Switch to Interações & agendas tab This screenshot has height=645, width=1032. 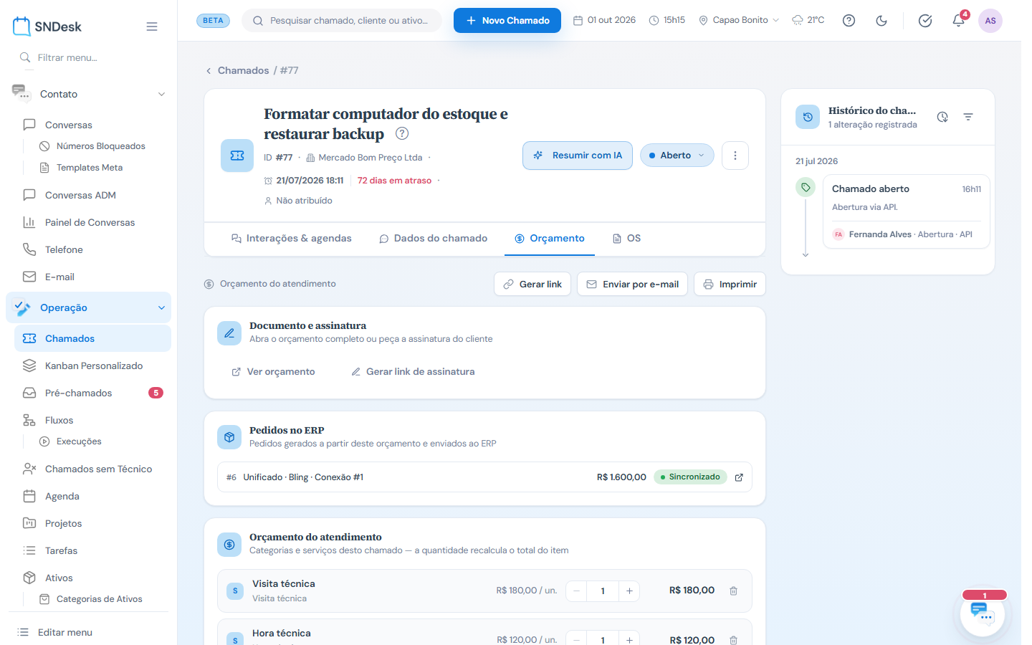click(291, 239)
